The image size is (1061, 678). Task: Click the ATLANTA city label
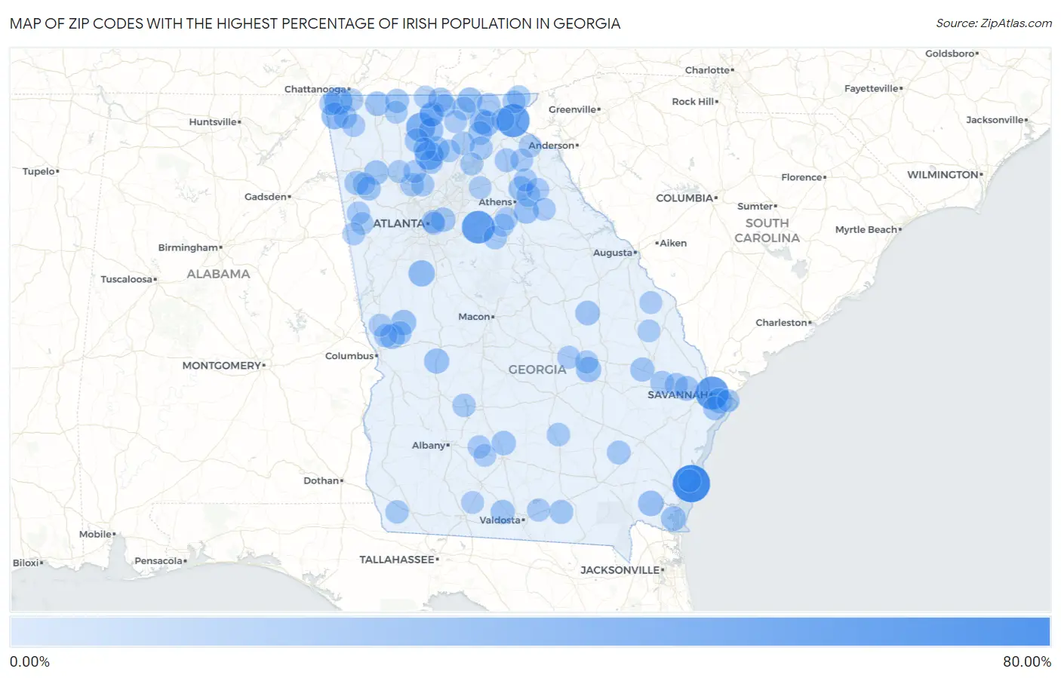398,223
